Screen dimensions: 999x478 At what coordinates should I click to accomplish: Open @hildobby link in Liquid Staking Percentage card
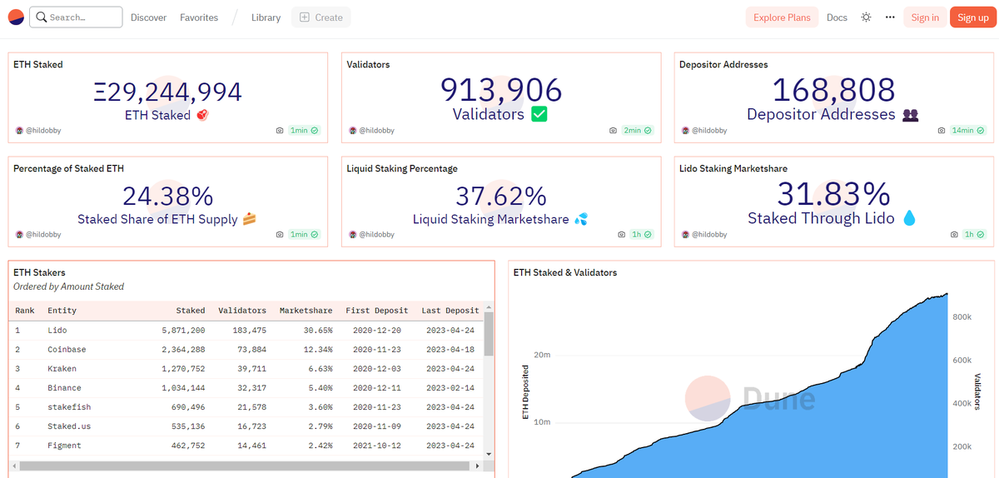click(376, 235)
